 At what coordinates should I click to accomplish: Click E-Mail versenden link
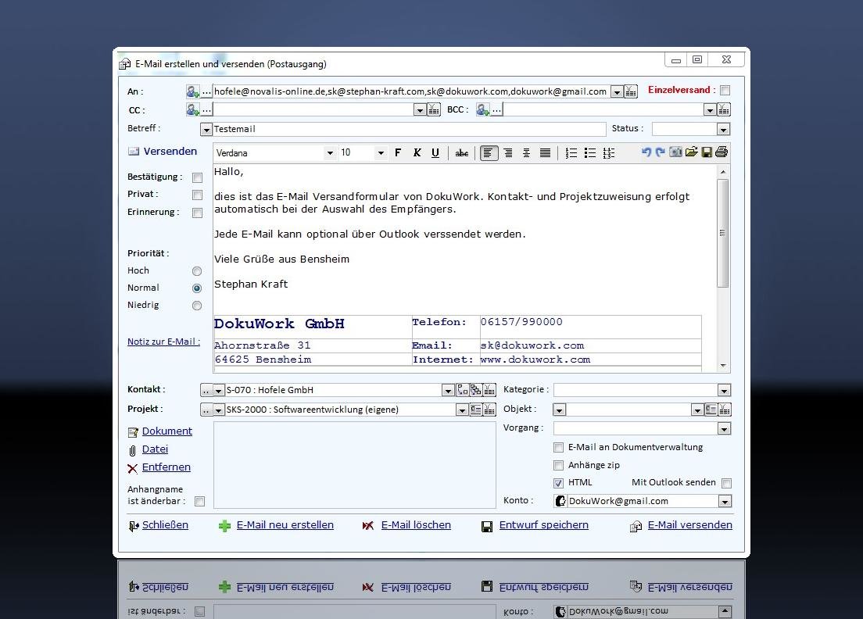pos(690,525)
